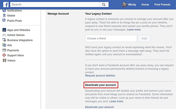Open Videos settings
The width and height of the screenshot is (176, 109).
pos(11,60)
